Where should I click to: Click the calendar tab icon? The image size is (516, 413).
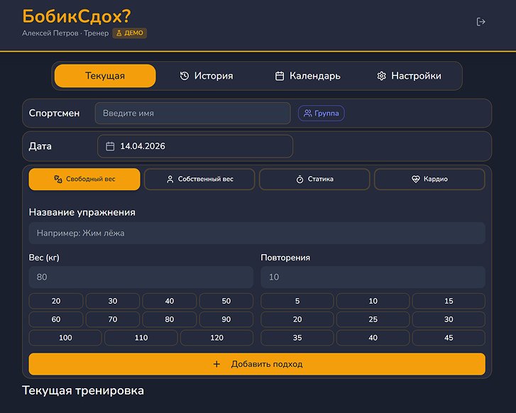point(280,76)
